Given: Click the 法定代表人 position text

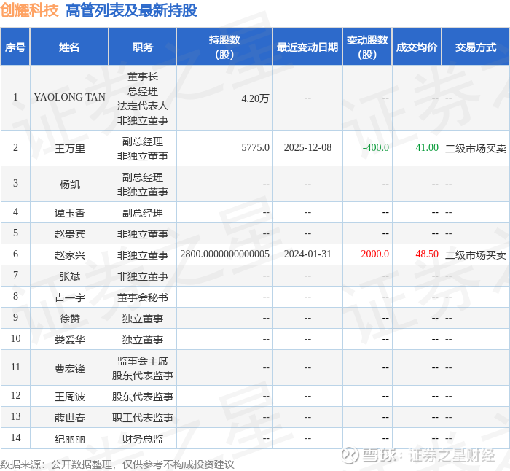Looking at the screenshot, I should click(143, 106).
